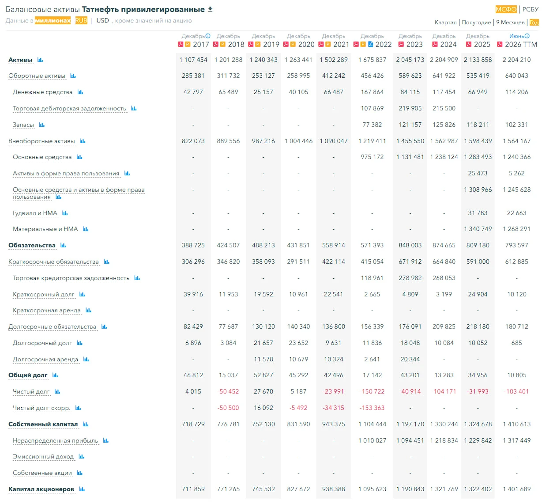Select the cell showing 1 410 613
This screenshot has height=504, width=542.
pos(517,424)
